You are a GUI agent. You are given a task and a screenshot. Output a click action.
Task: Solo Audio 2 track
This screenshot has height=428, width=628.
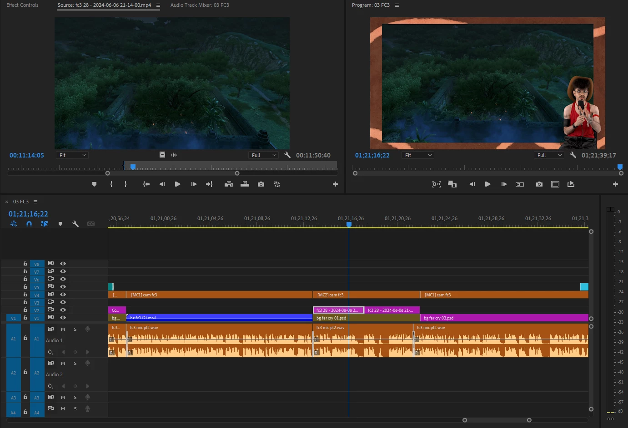pyautogui.click(x=75, y=363)
